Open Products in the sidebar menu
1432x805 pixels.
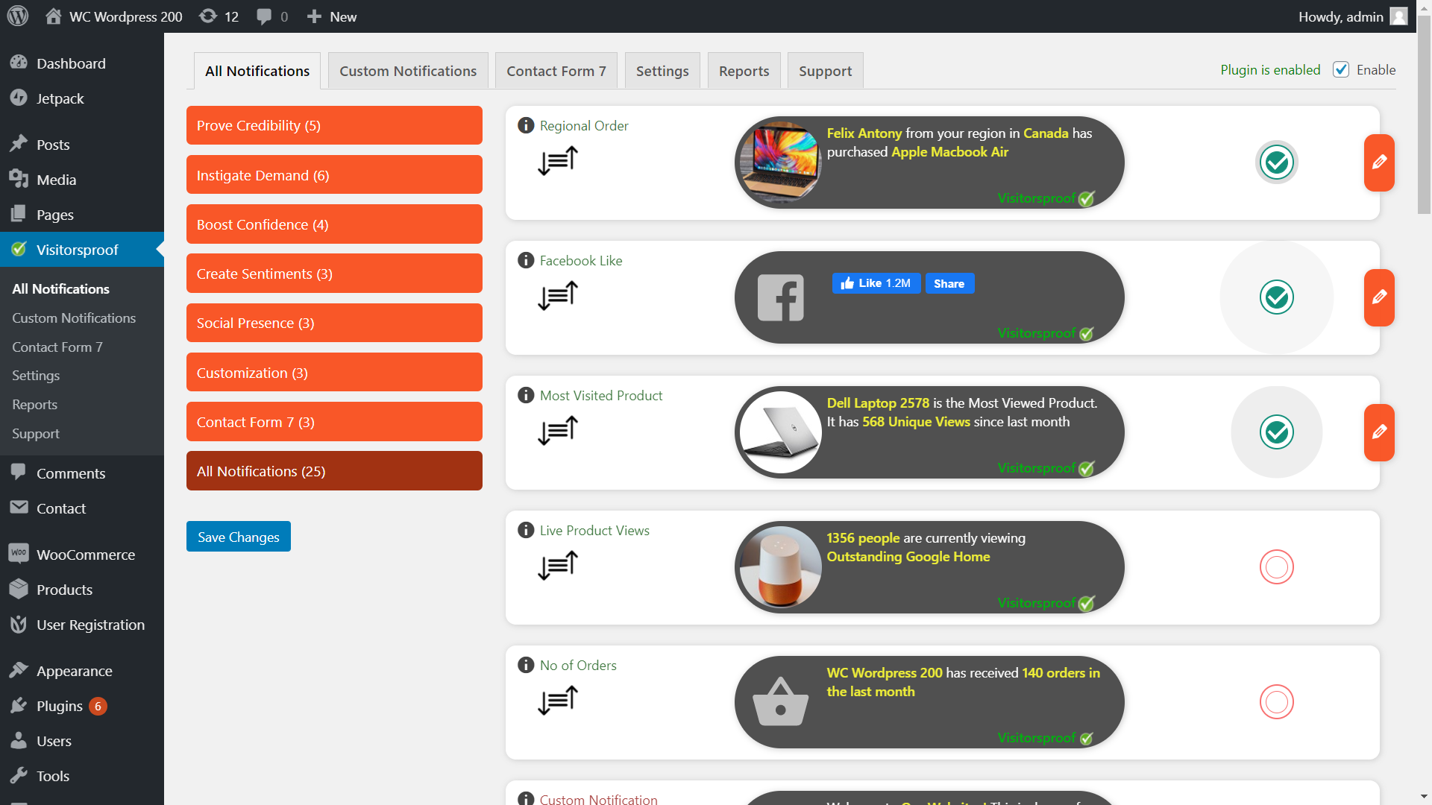[x=82, y=590]
